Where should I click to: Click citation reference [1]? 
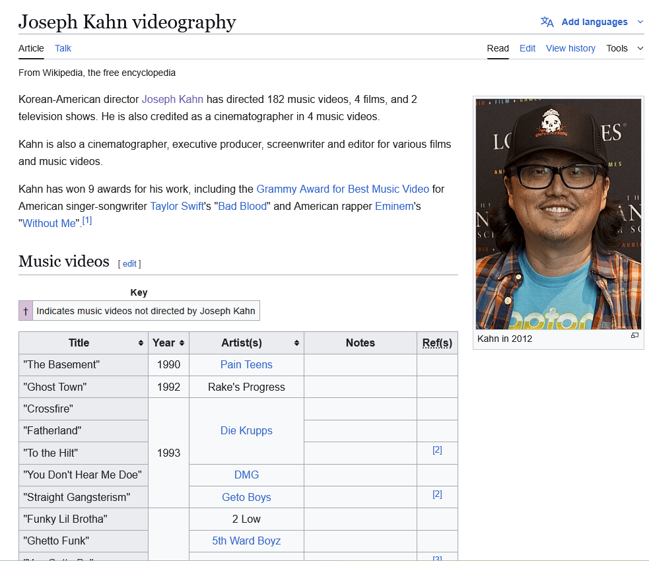click(x=87, y=220)
